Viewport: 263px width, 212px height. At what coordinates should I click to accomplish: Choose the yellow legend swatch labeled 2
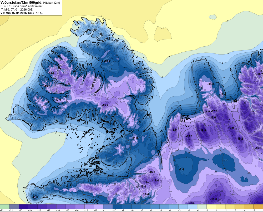(x=230, y=207)
